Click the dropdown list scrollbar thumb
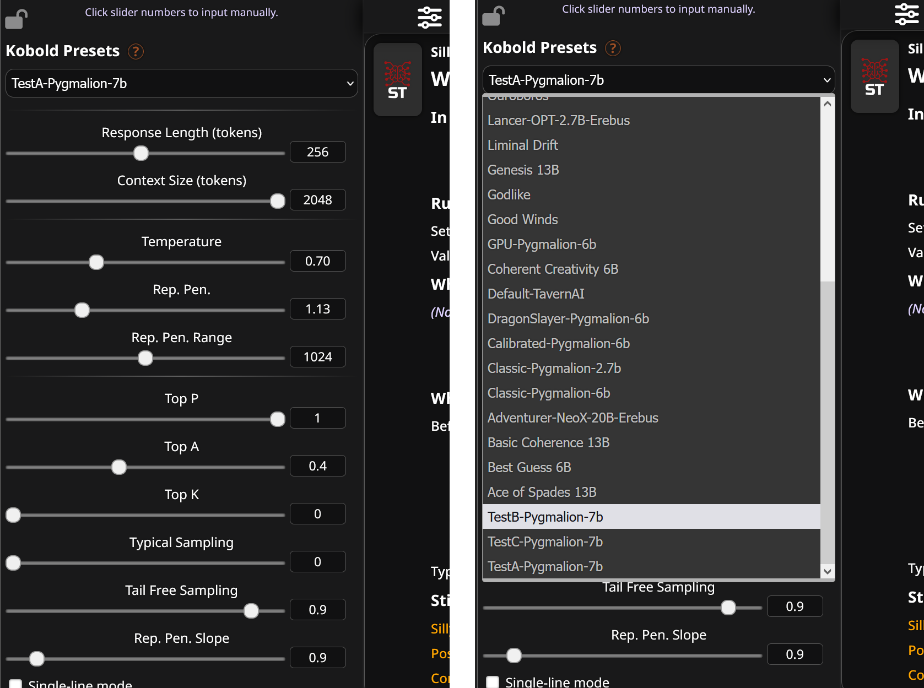This screenshot has height=688, width=924. [x=827, y=422]
